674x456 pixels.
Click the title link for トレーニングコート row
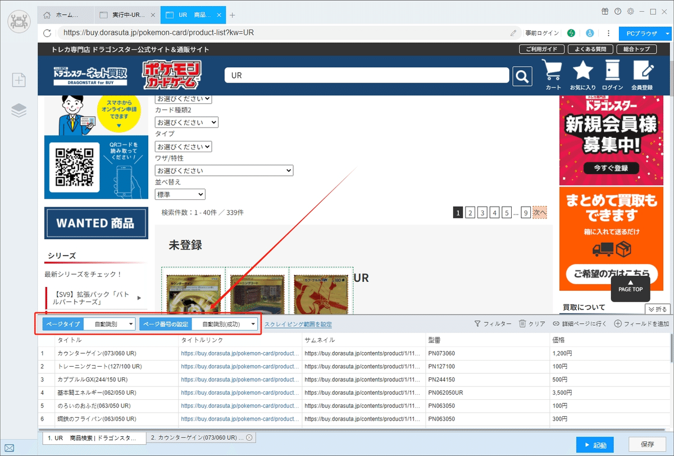[240, 366]
